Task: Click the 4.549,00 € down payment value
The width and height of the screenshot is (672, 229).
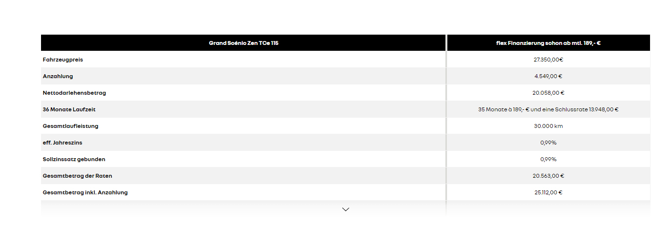Action: pos(548,76)
